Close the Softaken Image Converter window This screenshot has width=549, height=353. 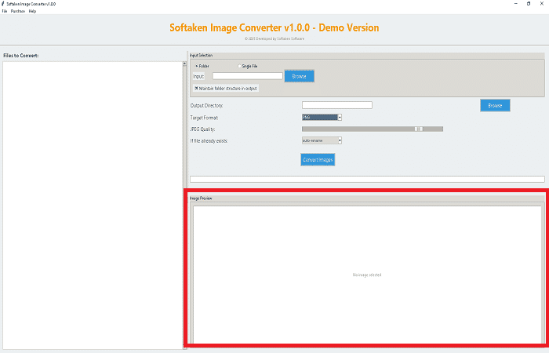point(542,3)
